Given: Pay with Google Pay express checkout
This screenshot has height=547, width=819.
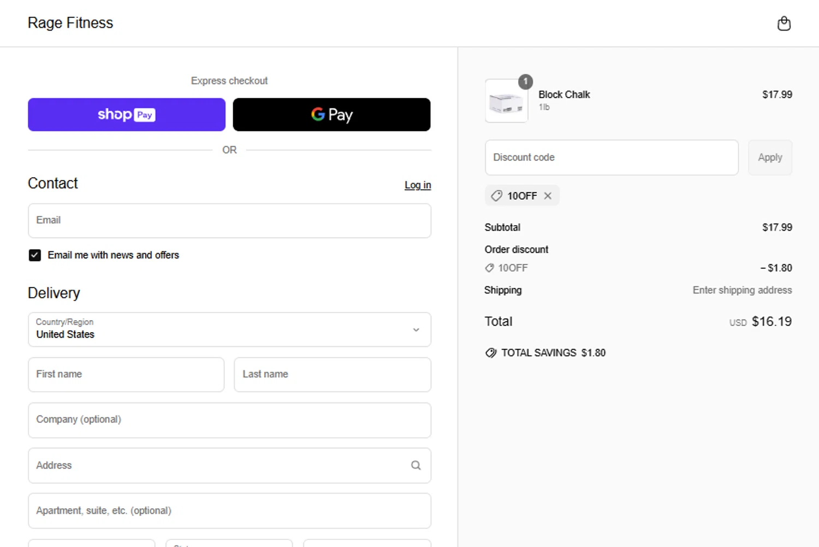Looking at the screenshot, I should click(x=331, y=115).
